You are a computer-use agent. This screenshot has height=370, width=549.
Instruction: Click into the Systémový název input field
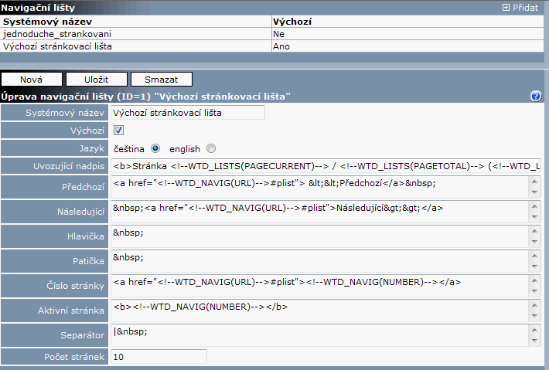pyautogui.click(x=187, y=113)
